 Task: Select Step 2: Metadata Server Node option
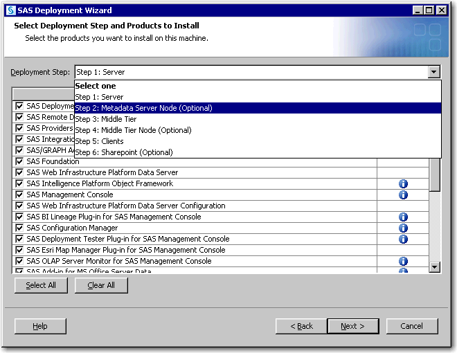143,108
